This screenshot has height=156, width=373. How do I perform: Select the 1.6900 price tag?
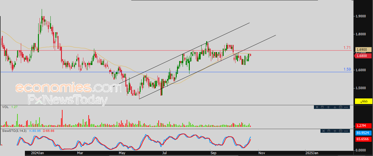(x=363, y=50)
